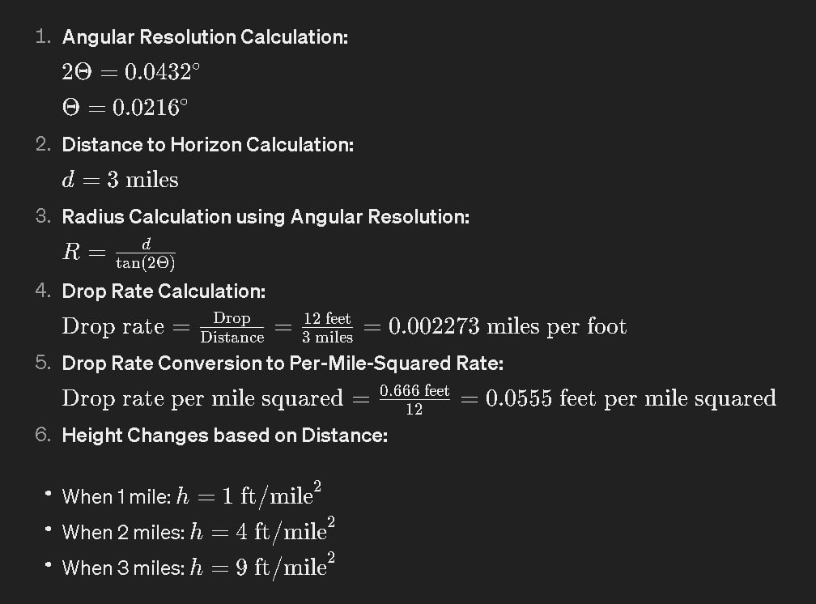Click the 0.002273 miles per foot result
The height and width of the screenshot is (604, 816).
pos(508,326)
